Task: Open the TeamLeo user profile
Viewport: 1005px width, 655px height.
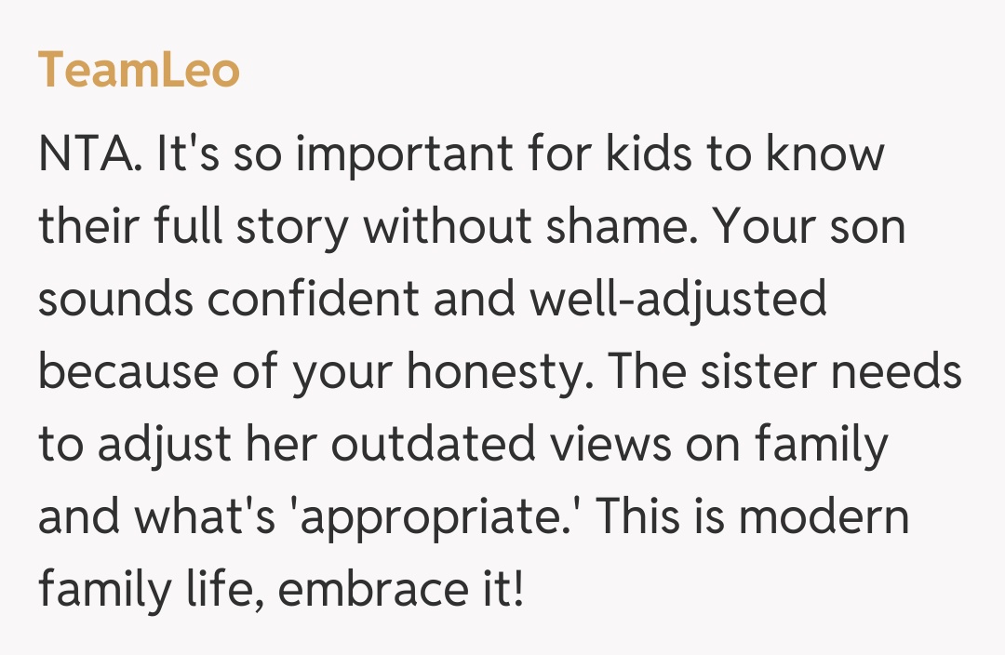Action: (139, 72)
